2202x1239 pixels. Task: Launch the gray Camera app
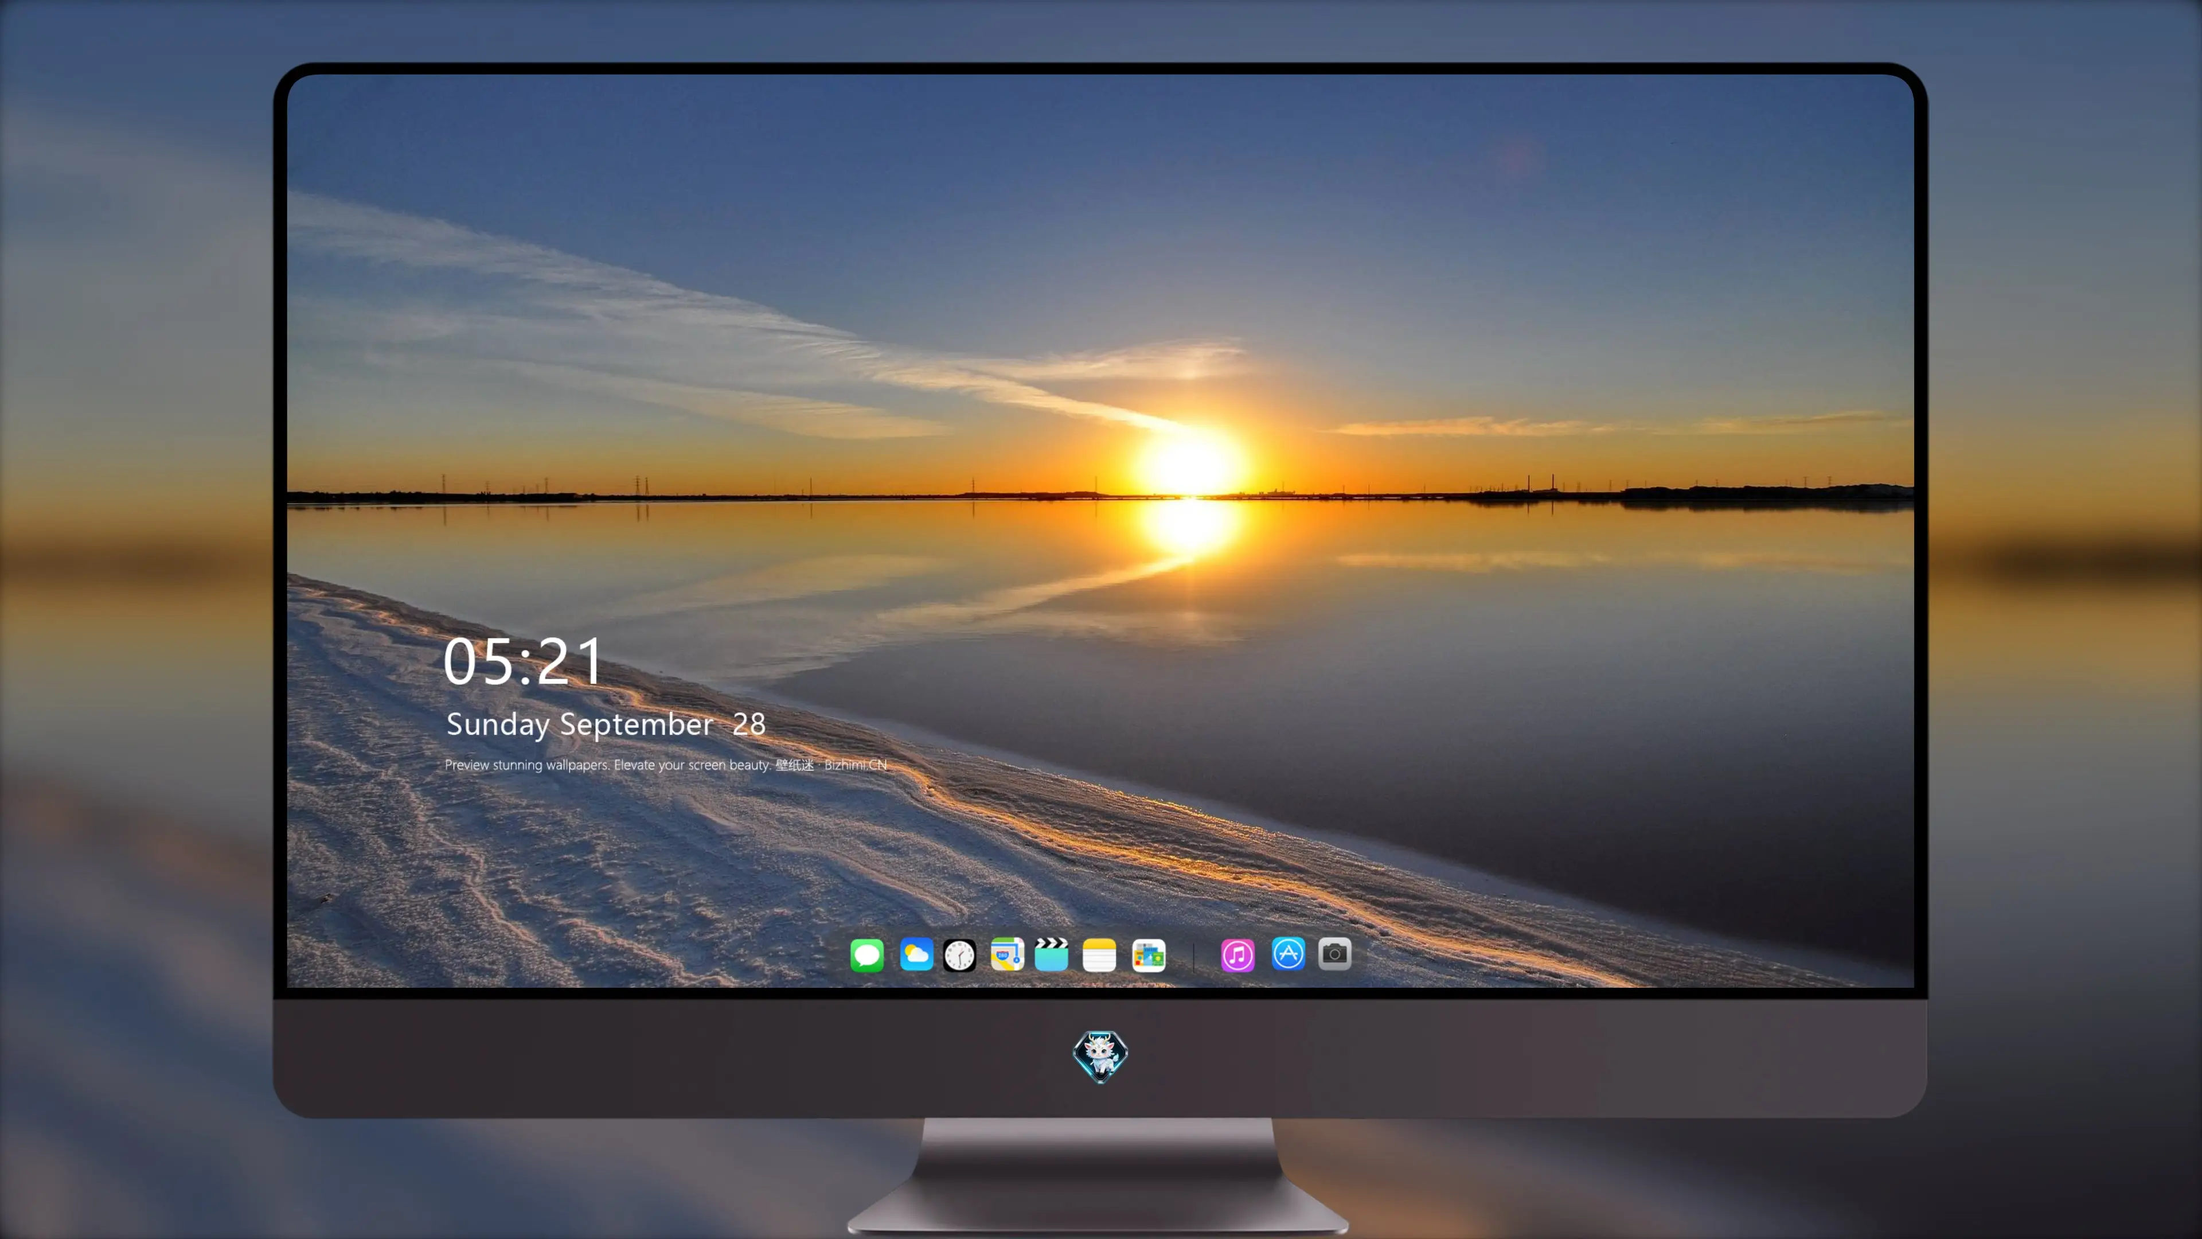pyautogui.click(x=1334, y=953)
